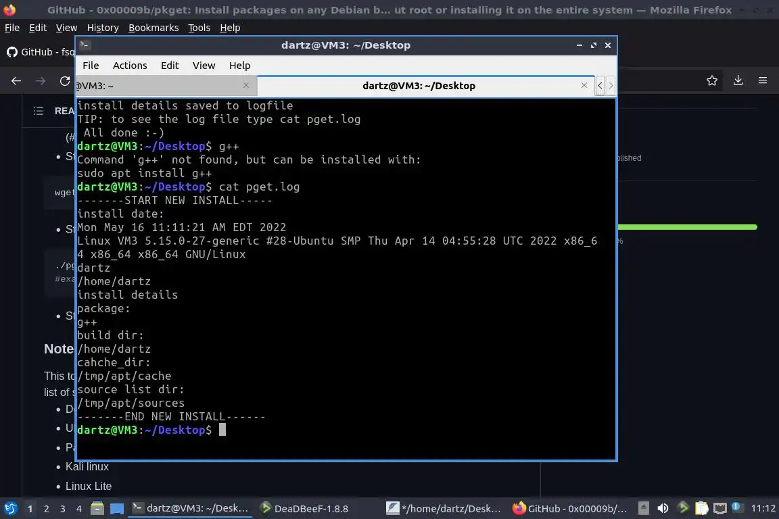
Task: Bookmark this page with the star icon
Action: (712, 80)
